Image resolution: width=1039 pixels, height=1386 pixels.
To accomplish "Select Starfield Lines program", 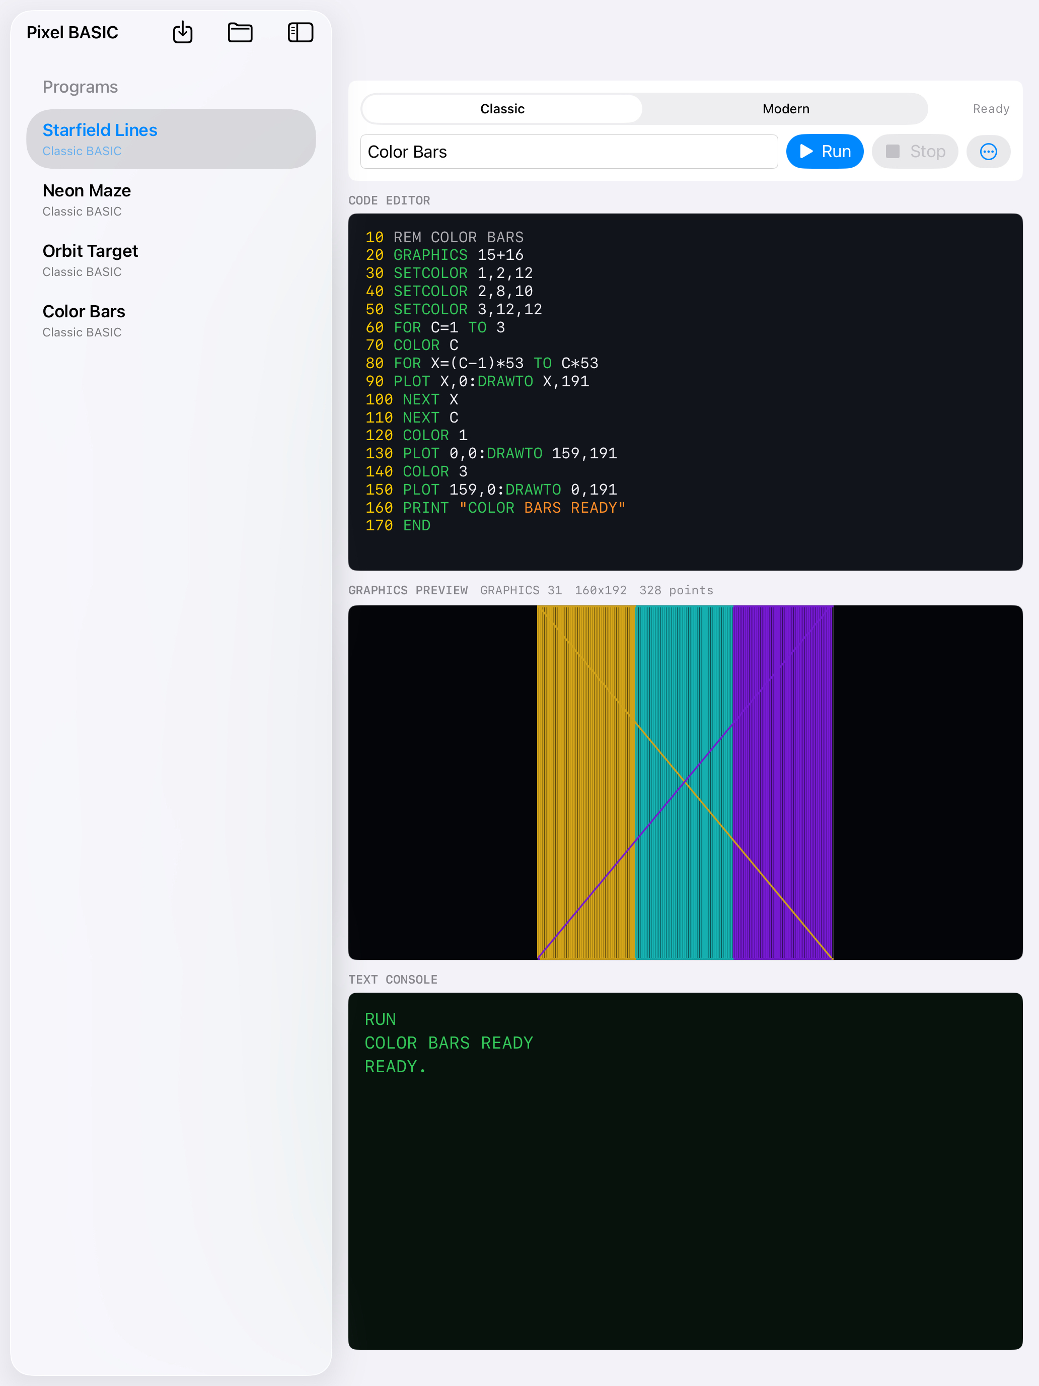I will tap(170, 139).
